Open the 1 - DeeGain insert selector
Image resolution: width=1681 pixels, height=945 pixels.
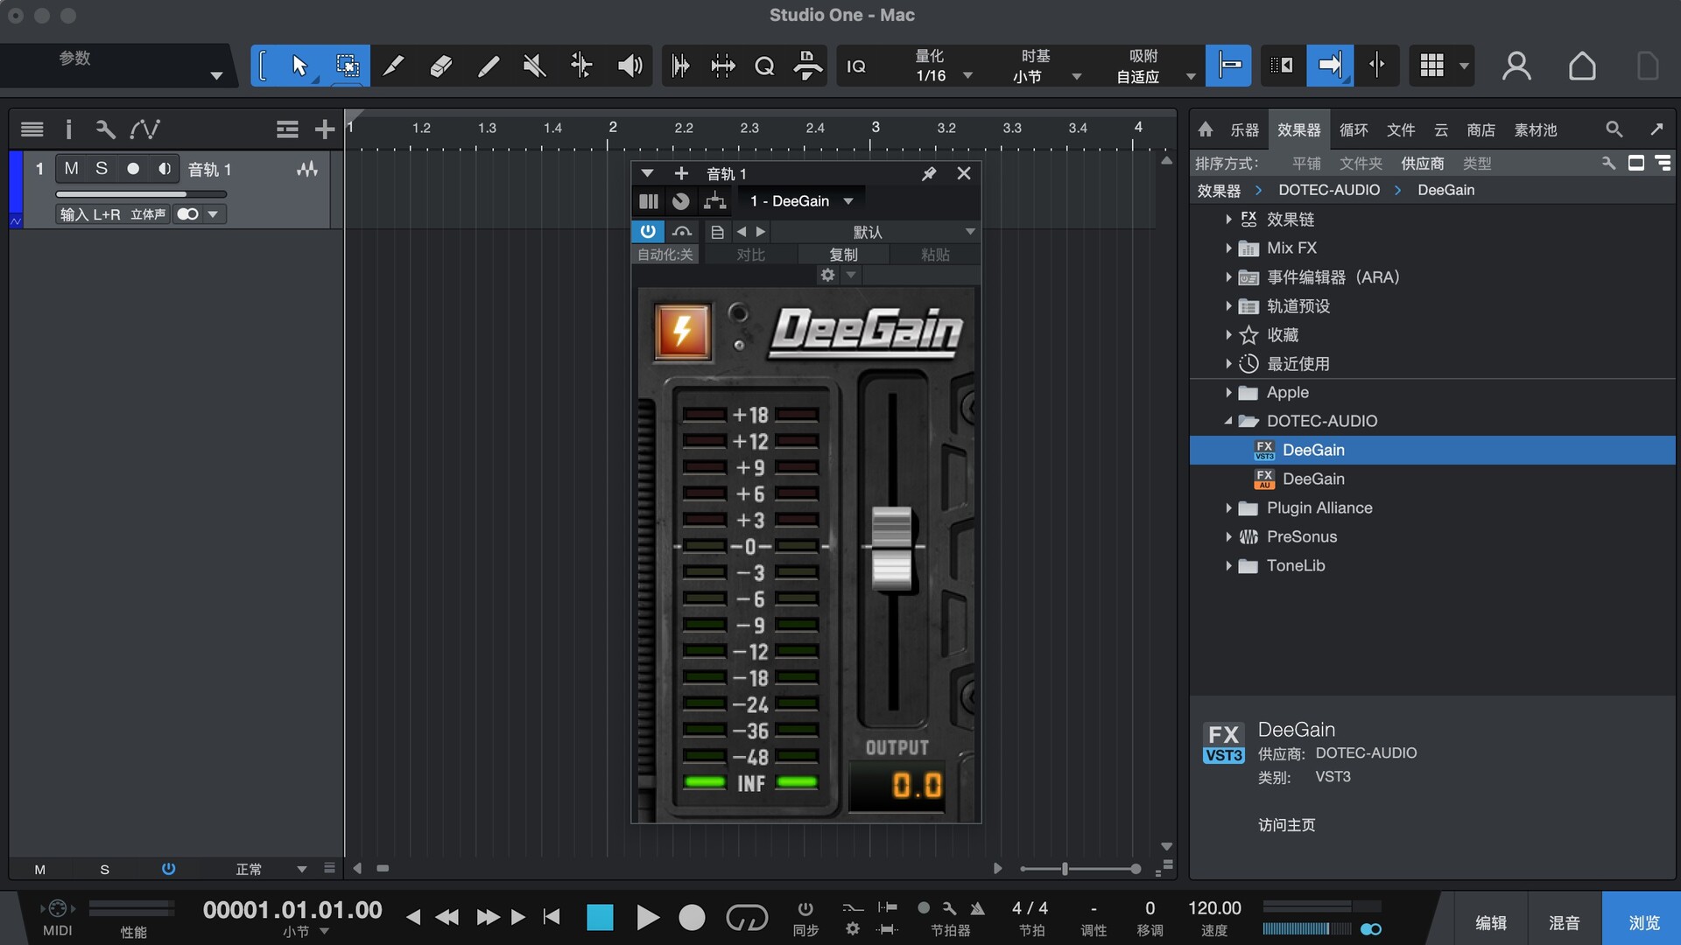(x=801, y=201)
